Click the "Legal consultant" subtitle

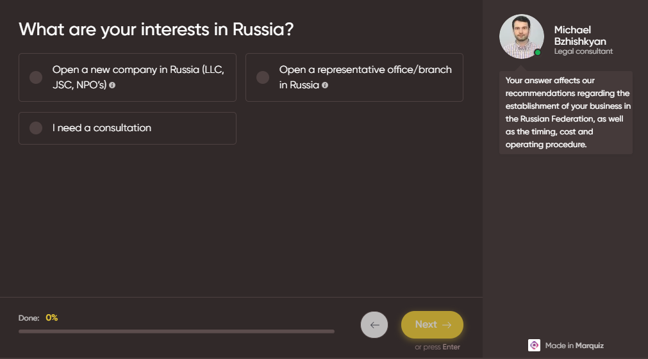(x=583, y=51)
